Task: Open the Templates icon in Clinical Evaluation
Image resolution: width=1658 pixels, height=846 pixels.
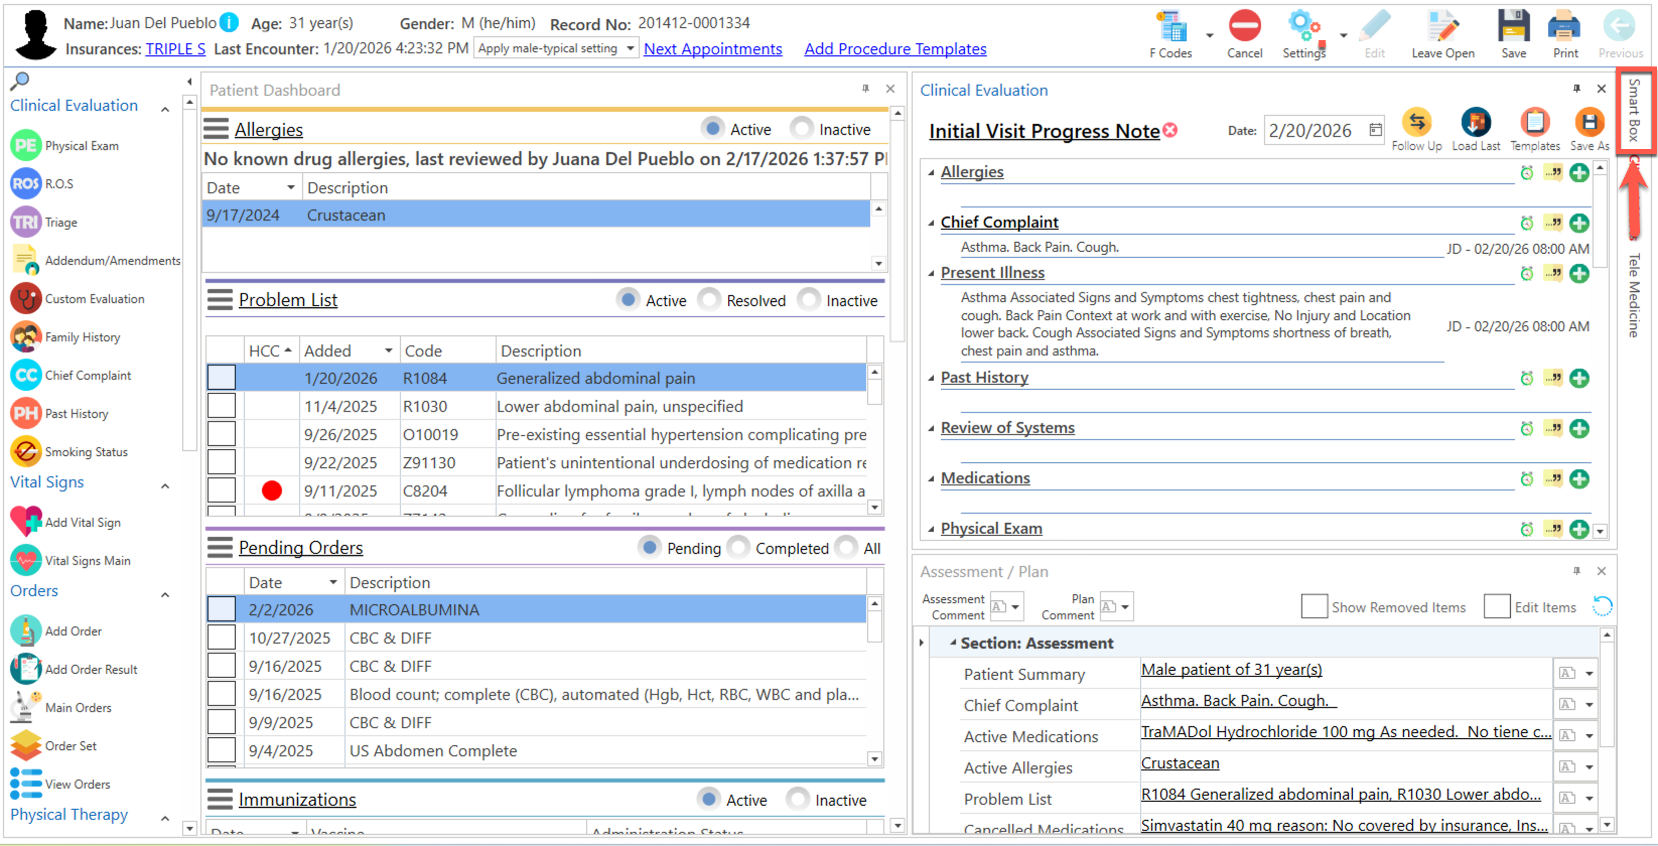Action: [x=1535, y=122]
